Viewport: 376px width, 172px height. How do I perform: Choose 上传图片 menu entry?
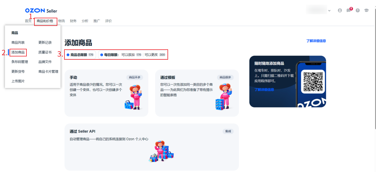(x=18, y=81)
